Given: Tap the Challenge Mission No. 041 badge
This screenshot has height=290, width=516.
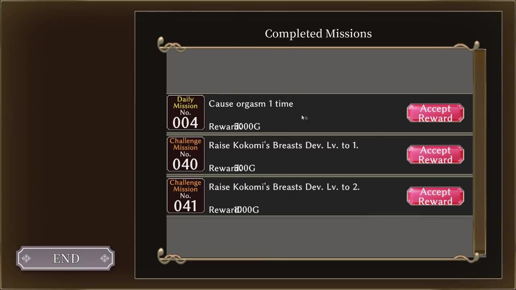Looking at the screenshot, I should coord(185,196).
